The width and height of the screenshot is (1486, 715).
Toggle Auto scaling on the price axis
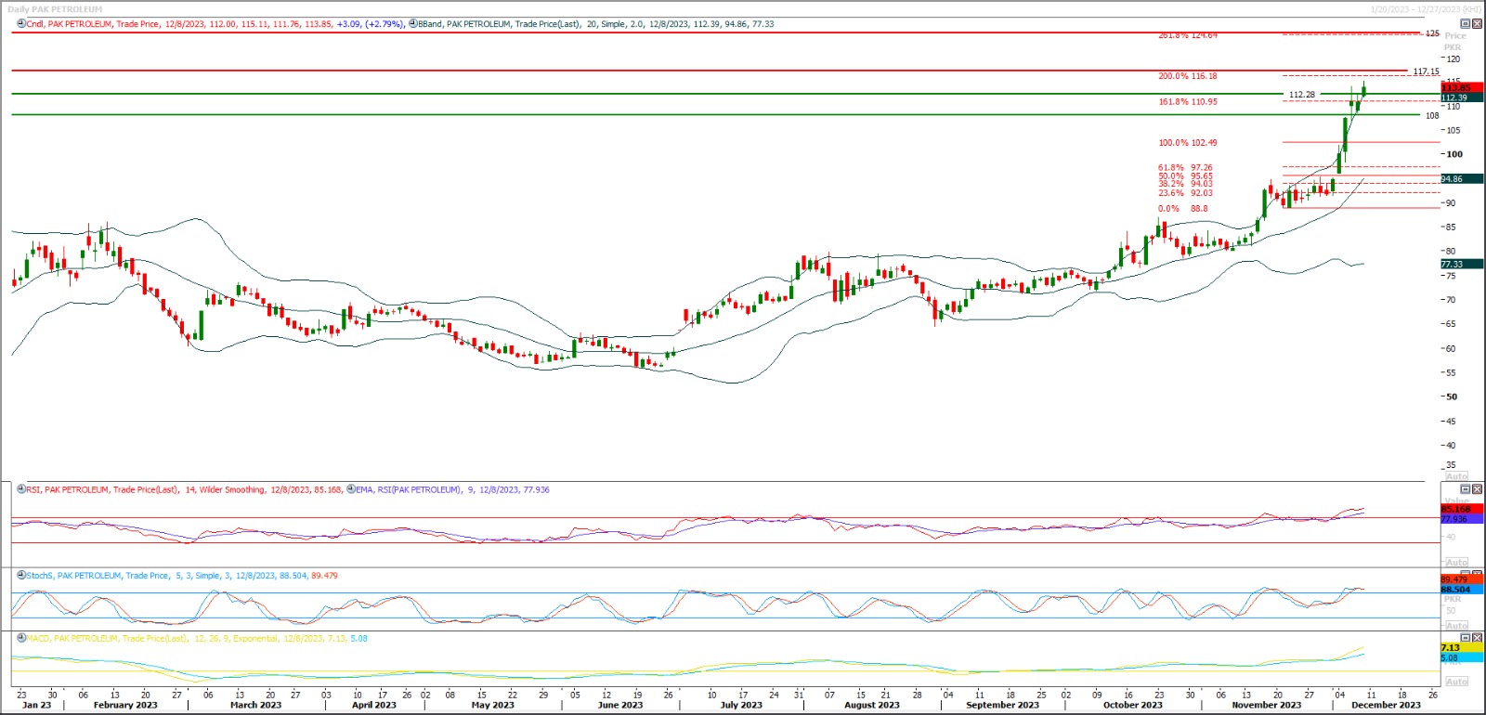[1456, 476]
